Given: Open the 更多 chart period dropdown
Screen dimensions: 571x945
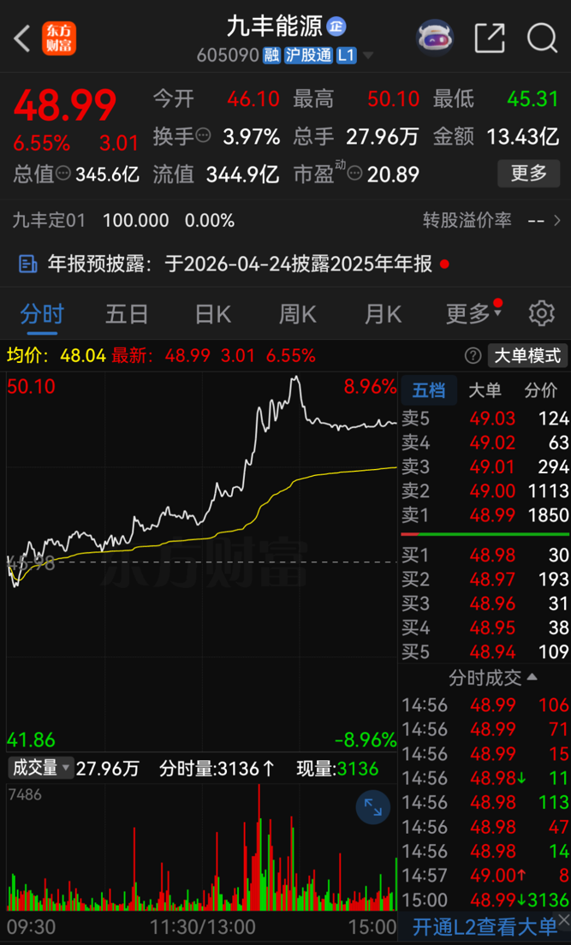Looking at the screenshot, I should [x=473, y=314].
